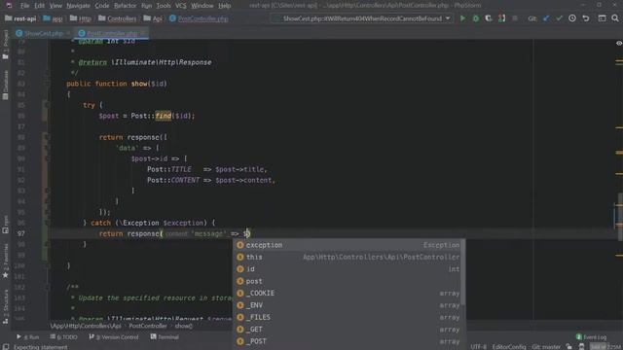Open the Terminal tool window
Screen dimensions: 623x350
pos(165,337)
